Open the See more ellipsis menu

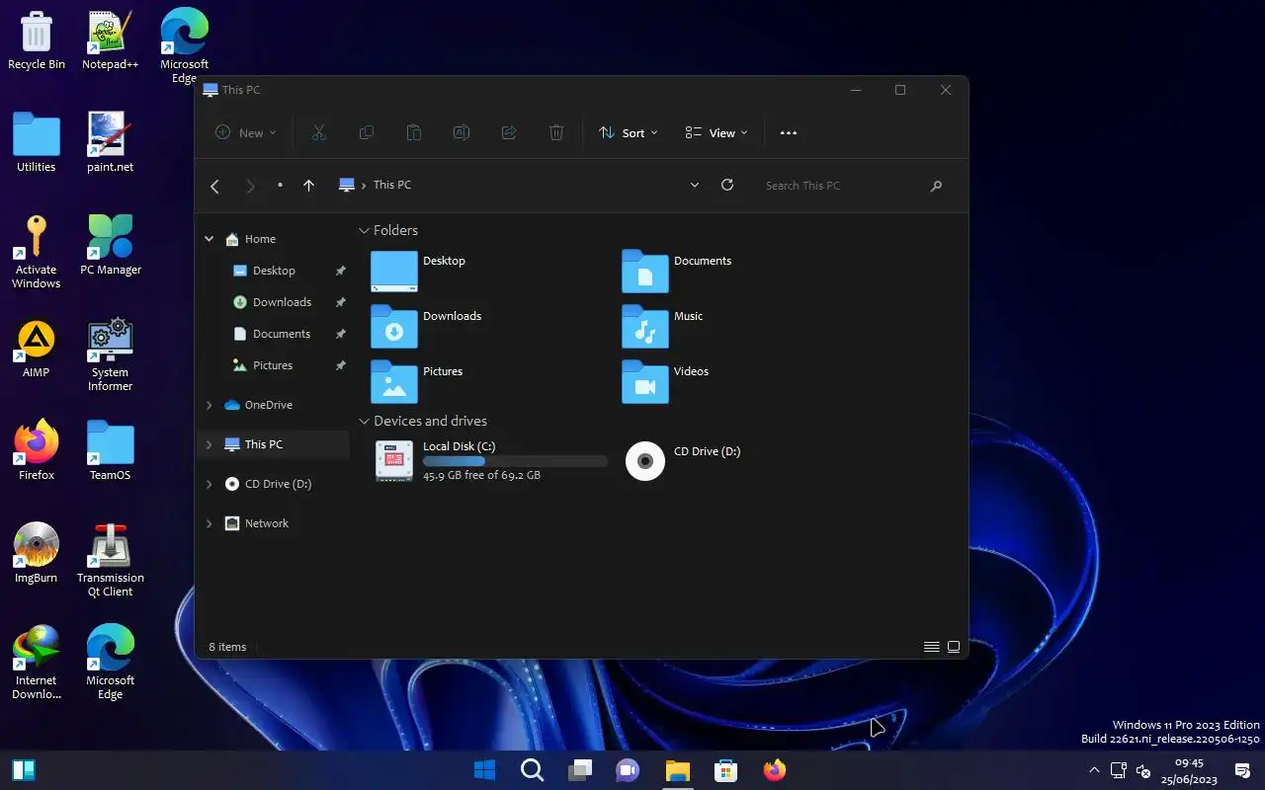(788, 132)
